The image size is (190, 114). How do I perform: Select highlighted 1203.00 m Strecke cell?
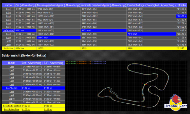pos(182,16)
